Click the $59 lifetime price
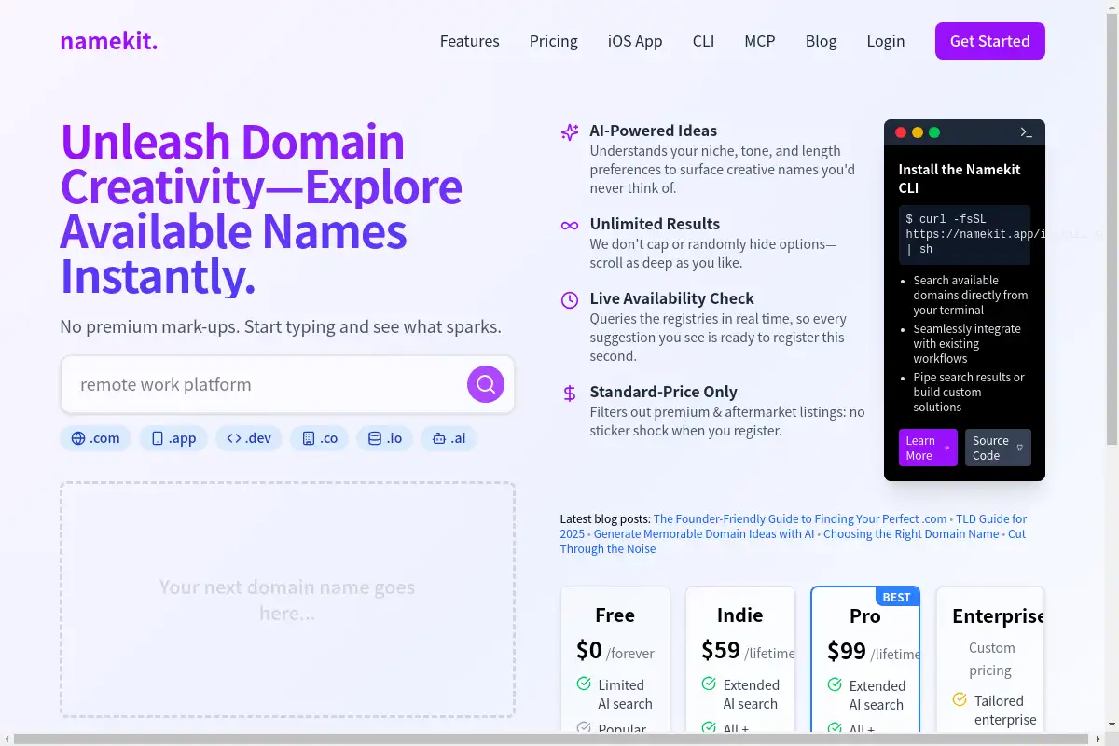 coord(748,651)
